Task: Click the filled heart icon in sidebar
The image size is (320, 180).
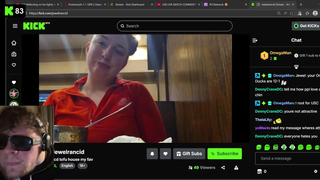Action: pyautogui.click(x=14, y=82)
